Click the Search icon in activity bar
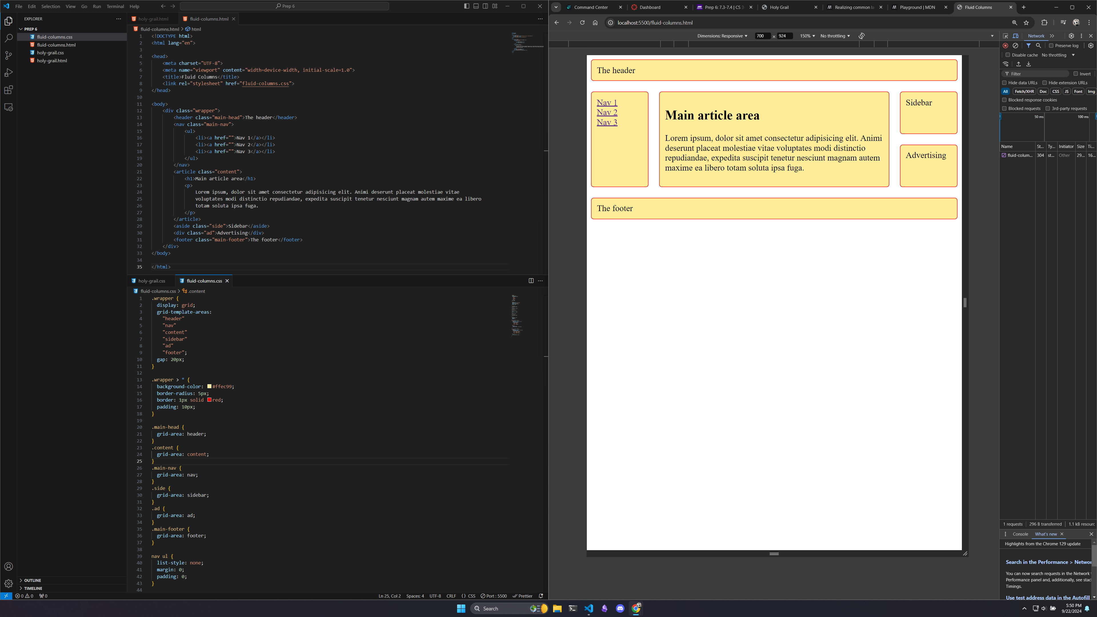The width and height of the screenshot is (1097, 617). 9,38
